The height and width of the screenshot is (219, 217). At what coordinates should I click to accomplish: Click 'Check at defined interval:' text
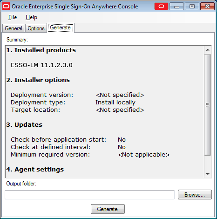point(51,147)
